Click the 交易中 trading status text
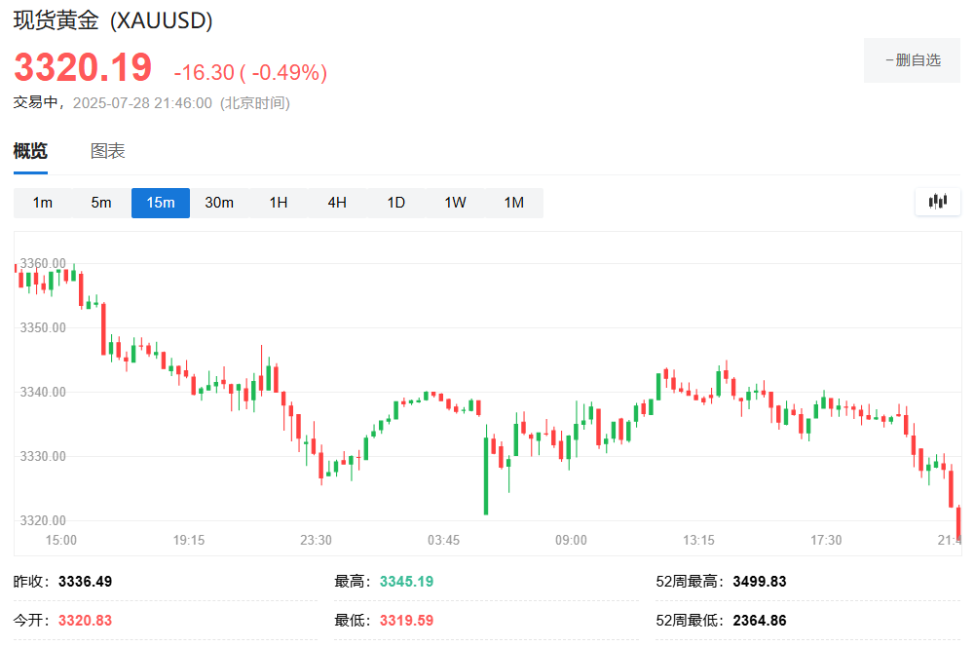 pyautogui.click(x=36, y=102)
